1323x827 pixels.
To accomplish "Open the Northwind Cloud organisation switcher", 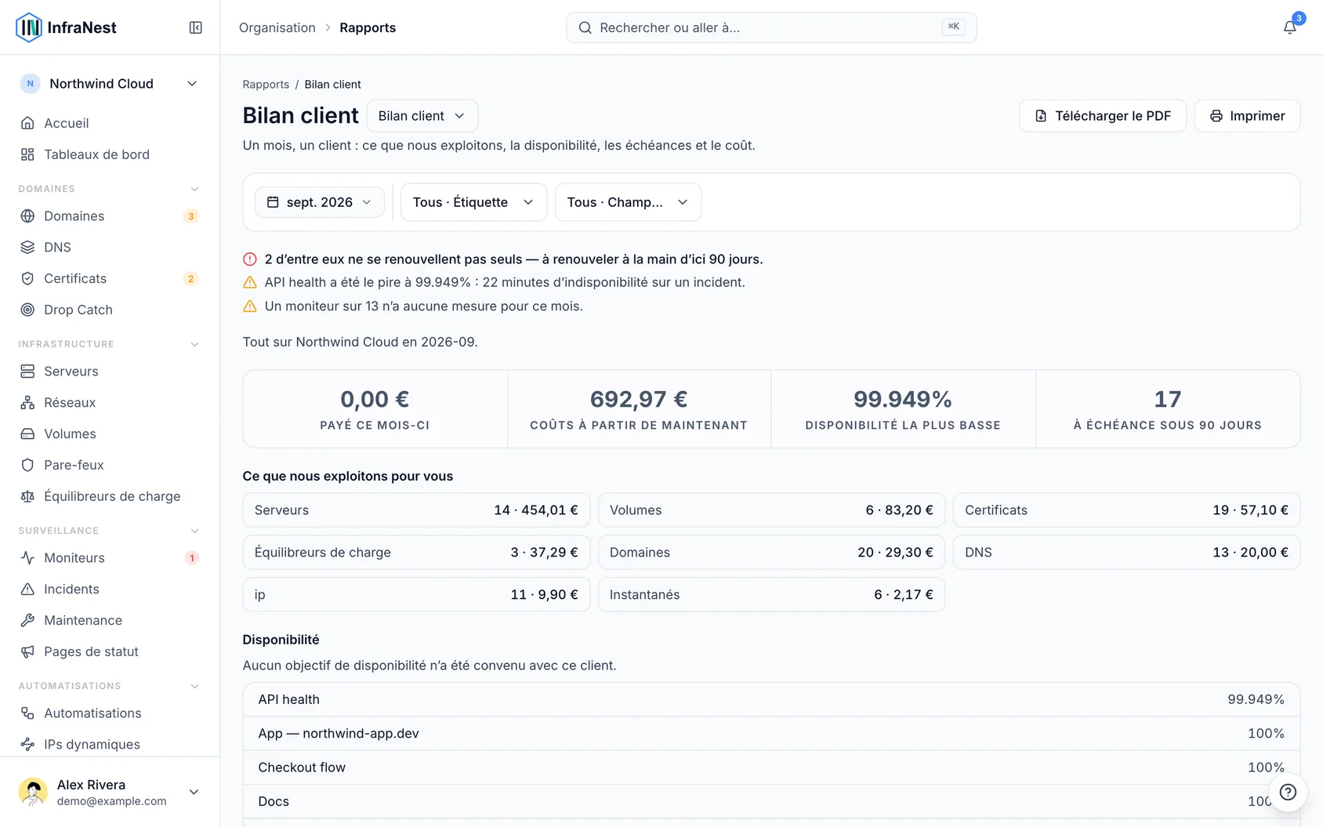I will [x=110, y=84].
